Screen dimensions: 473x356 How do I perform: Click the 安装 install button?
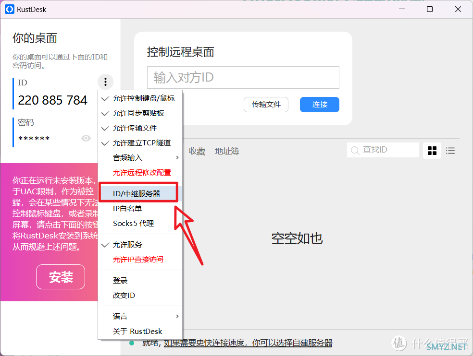61,277
